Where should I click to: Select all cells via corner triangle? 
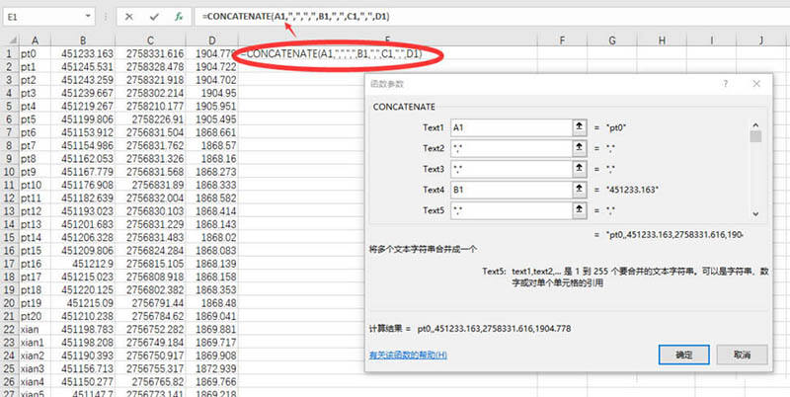(11, 40)
